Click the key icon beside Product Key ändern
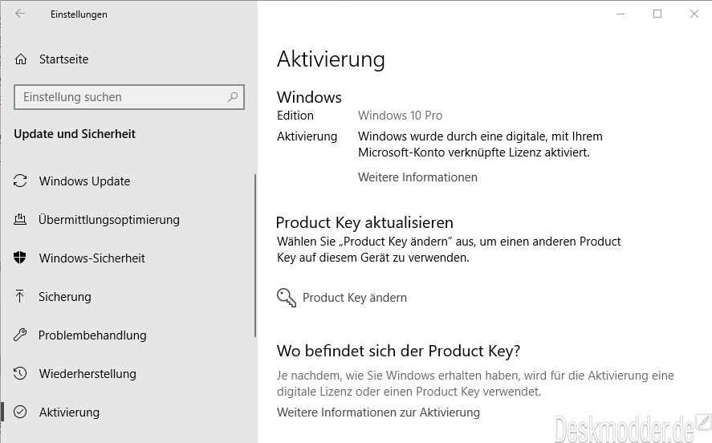Image resolution: width=712 pixels, height=443 pixels. [x=287, y=298]
